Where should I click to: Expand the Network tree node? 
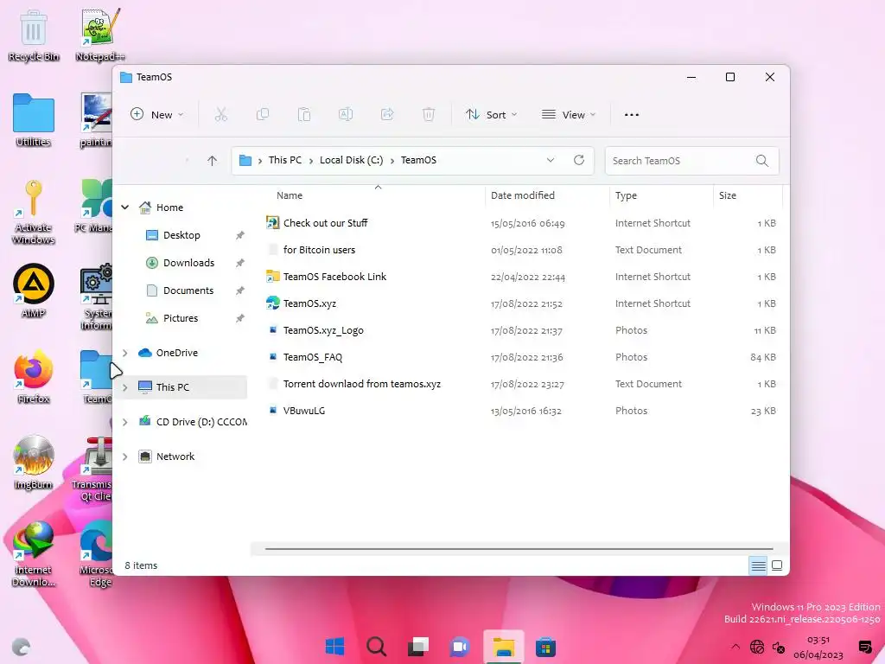tap(124, 456)
